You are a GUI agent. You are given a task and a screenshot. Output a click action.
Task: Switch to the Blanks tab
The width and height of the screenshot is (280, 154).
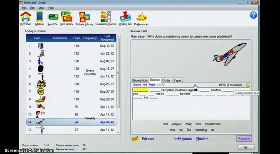click(155, 80)
